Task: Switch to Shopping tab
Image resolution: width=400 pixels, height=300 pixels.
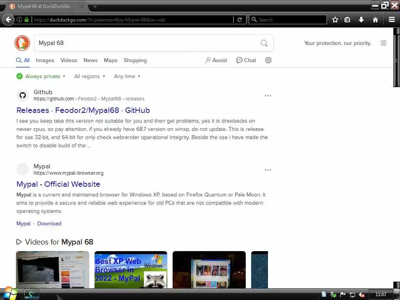Action: [135, 61]
